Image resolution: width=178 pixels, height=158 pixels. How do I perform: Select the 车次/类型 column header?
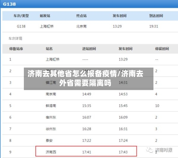coord(21,16)
